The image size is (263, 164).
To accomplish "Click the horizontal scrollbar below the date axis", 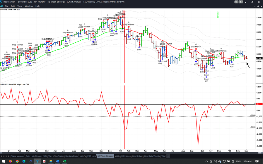I will pyautogui.click(x=131, y=153).
